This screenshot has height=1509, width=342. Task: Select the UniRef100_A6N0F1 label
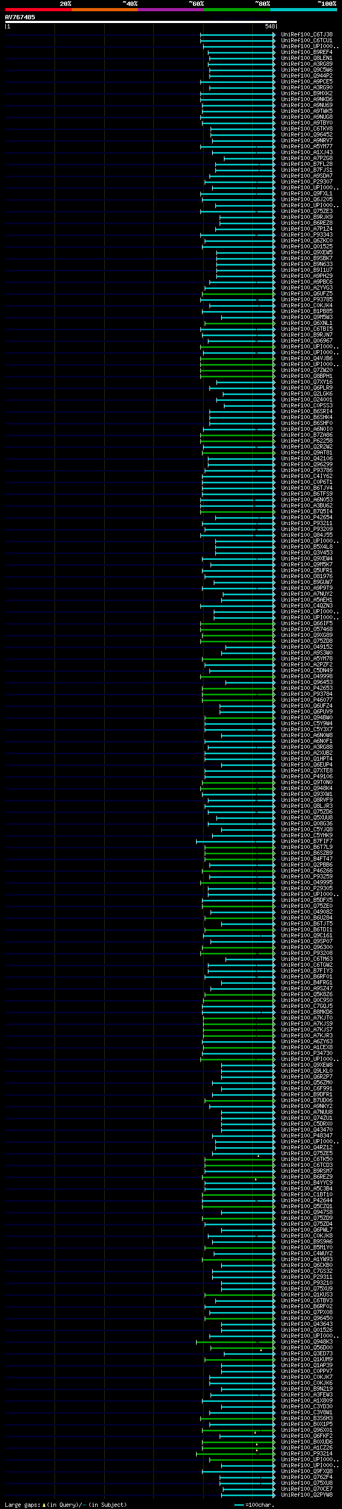307,741
